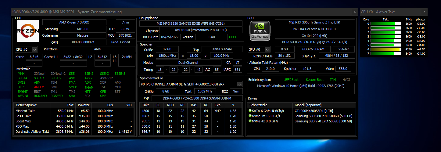Click the SMAP feature flag

tap(88, 88)
